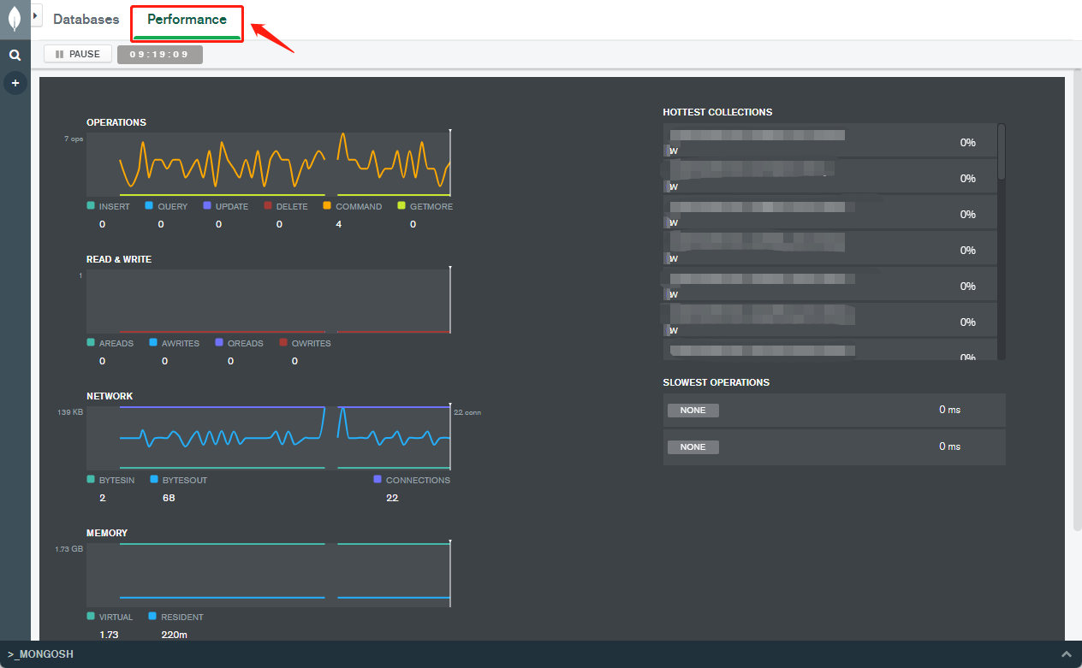Click the RESIDENT memory legend square
Viewport: 1082px width, 668px height.
click(x=152, y=617)
